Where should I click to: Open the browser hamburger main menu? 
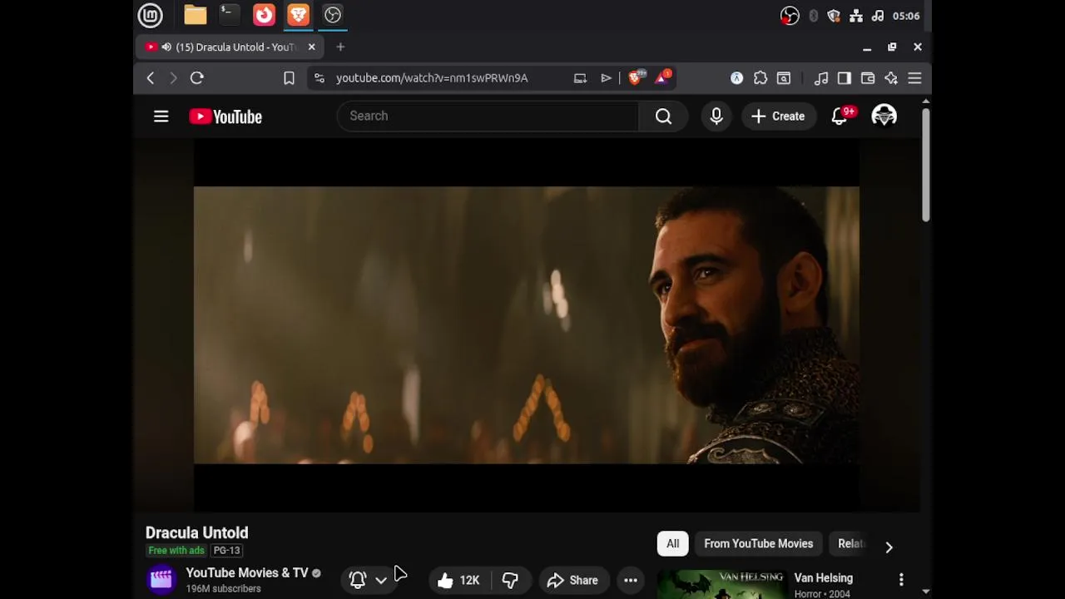(914, 78)
